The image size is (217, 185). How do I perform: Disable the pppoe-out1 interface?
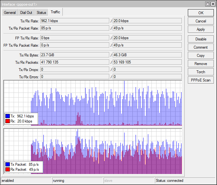pyautogui.click(x=201, y=39)
